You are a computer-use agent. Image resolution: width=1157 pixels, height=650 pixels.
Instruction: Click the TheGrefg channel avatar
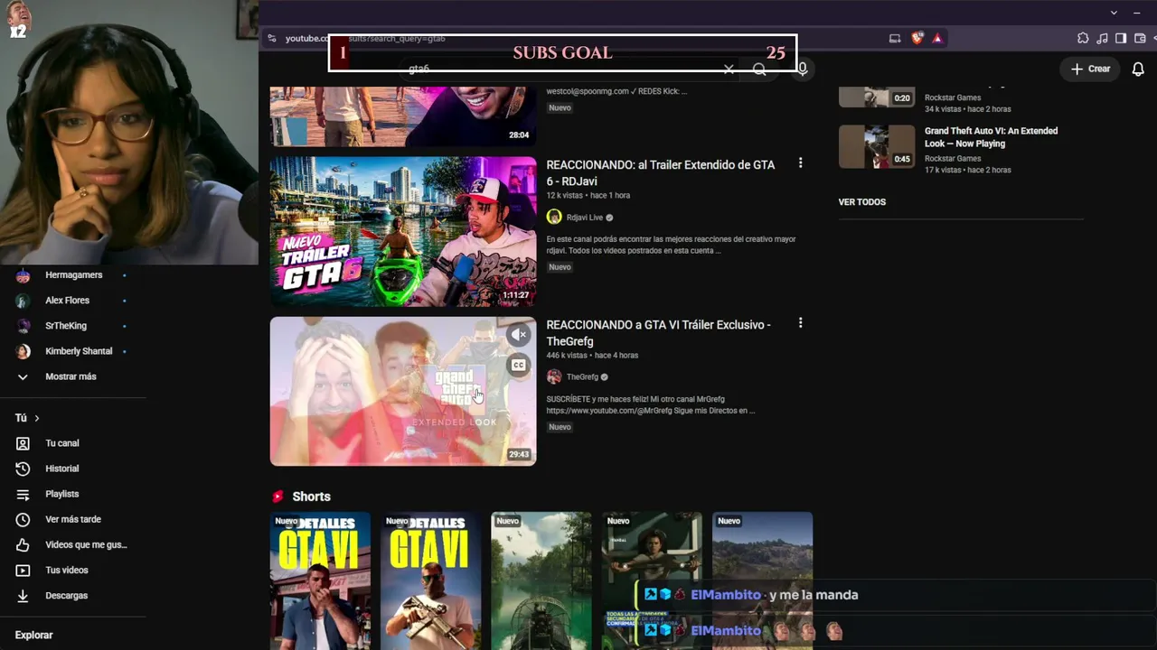click(x=554, y=377)
